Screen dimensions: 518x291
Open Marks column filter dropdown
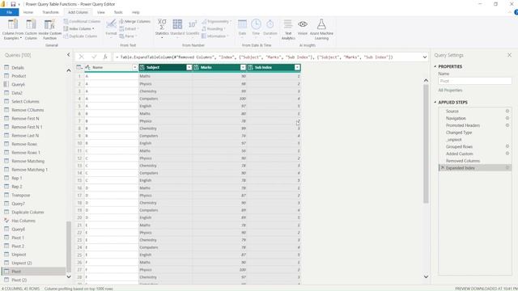243,67
